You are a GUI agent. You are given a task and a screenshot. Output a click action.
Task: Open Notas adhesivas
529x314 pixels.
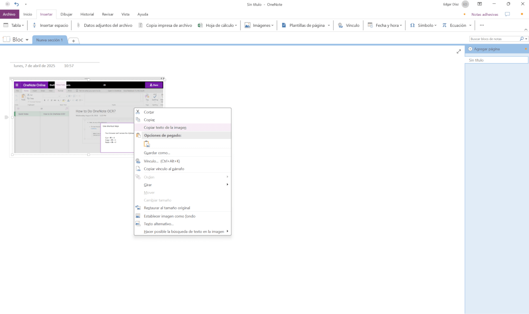[484, 14]
